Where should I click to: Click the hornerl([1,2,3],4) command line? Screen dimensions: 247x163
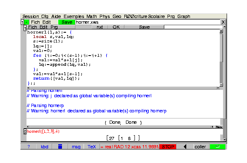tap(43, 132)
